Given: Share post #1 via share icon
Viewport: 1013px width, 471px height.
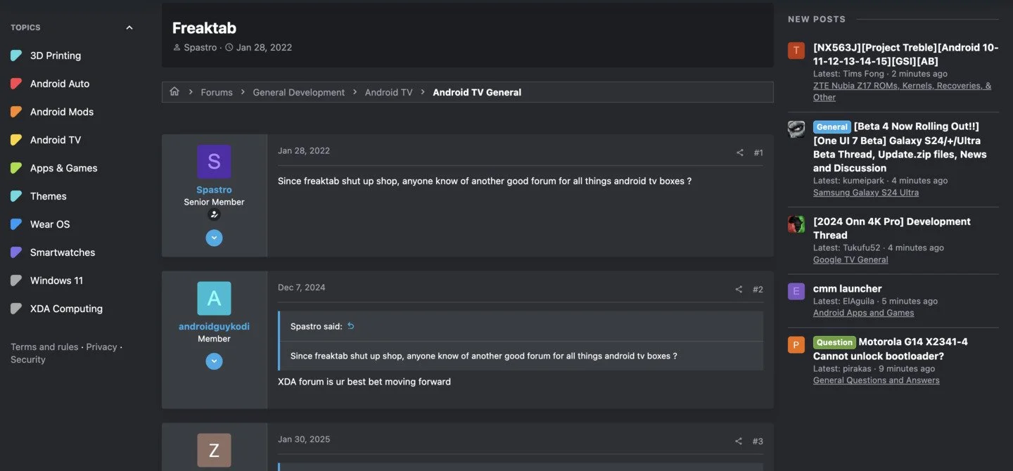Looking at the screenshot, I should (x=739, y=153).
